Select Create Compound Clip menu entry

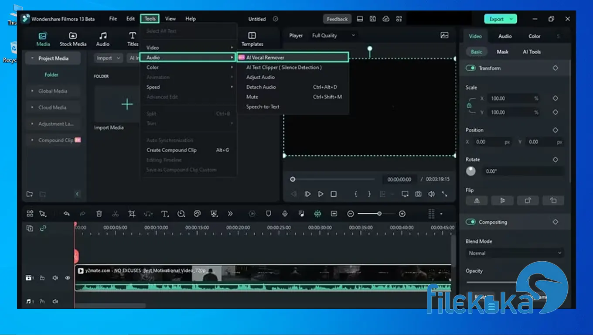pyautogui.click(x=189, y=150)
